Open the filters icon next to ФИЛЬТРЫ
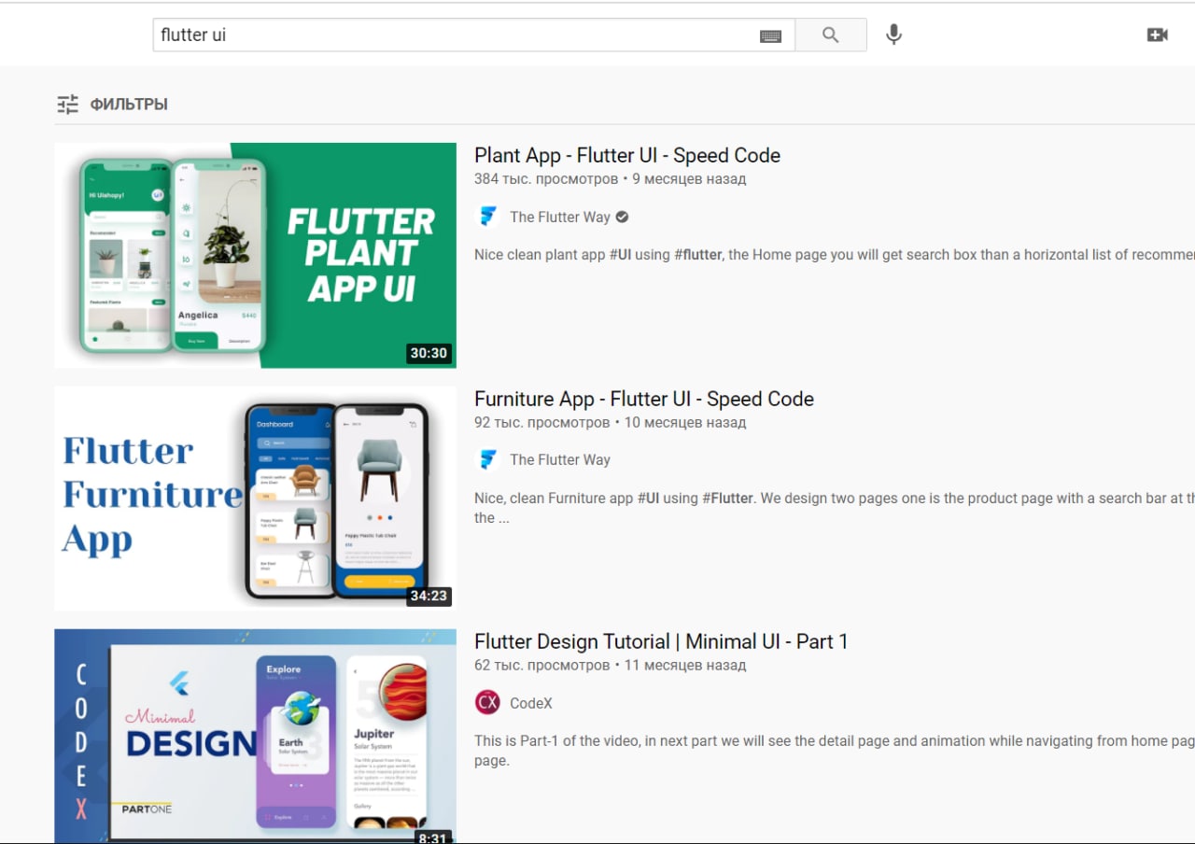This screenshot has height=844, width=1195. (x=68, y=105)
